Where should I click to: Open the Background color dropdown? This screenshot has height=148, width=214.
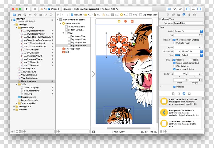coord(192,51)
